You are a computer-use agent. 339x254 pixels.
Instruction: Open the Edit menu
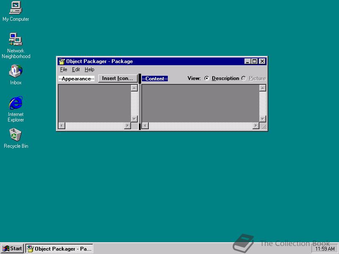[x=76, y=69]
